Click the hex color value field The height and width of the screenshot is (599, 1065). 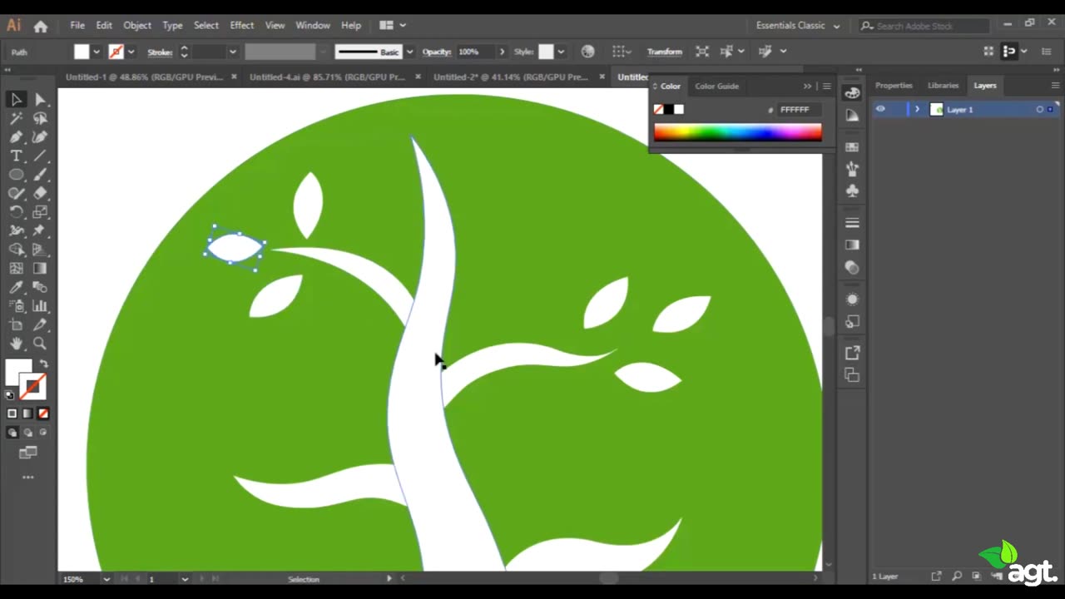pyautogui.click(x=800, y=110)
